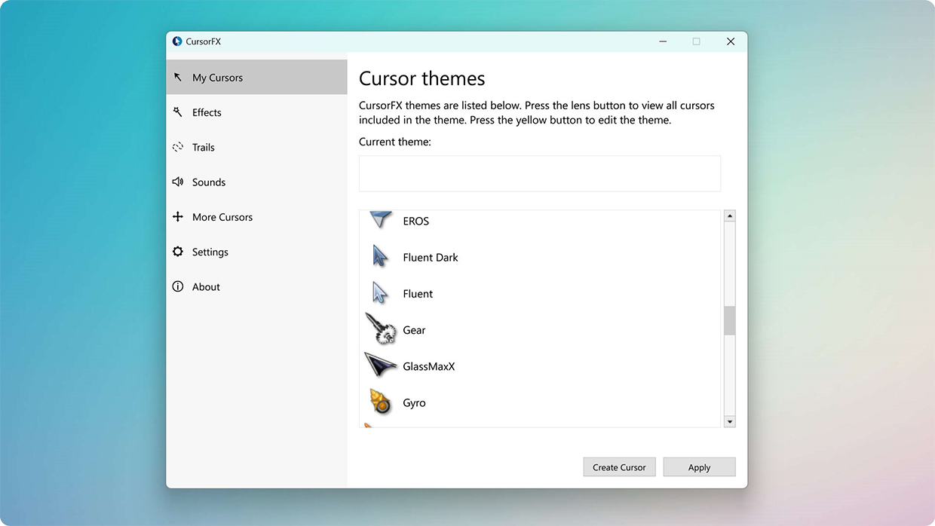Screen dimensions: 935x526
Task: Click the Current theme display box
Action: point(540,173)
